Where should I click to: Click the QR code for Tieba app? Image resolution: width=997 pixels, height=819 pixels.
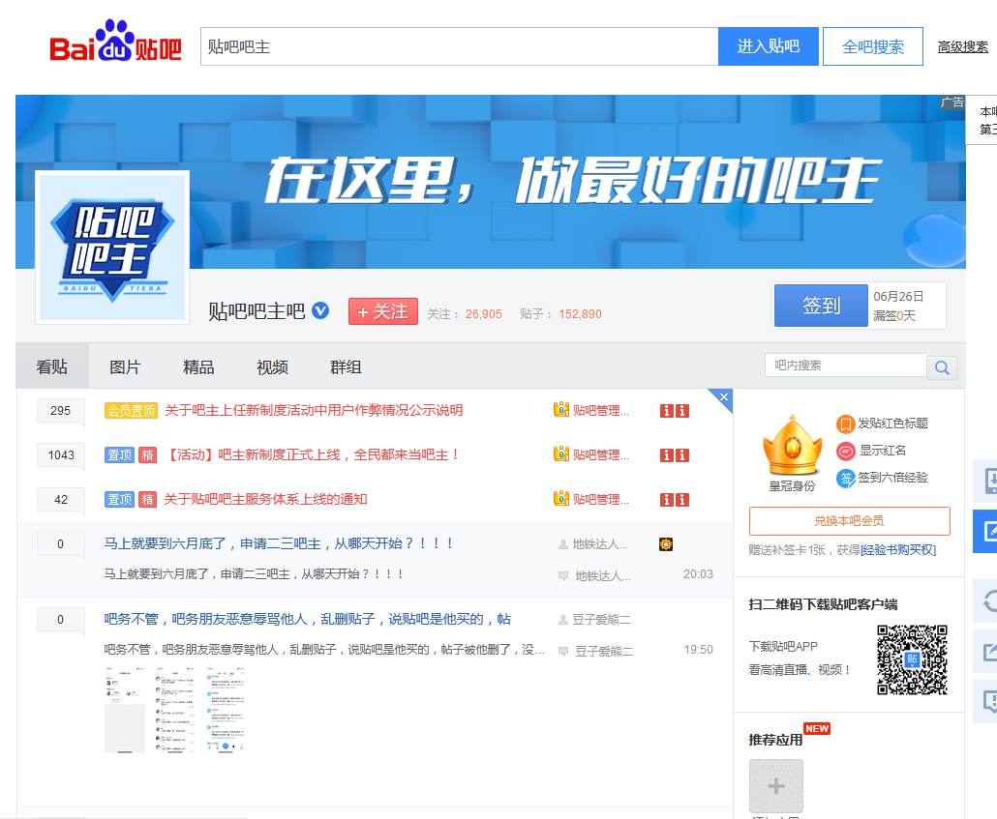click(912, 659)
